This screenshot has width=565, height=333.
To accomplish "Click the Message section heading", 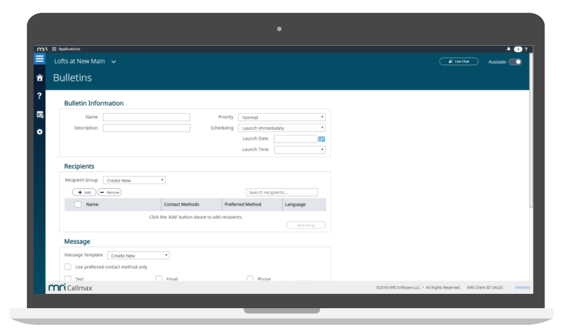I will (77, 241).
